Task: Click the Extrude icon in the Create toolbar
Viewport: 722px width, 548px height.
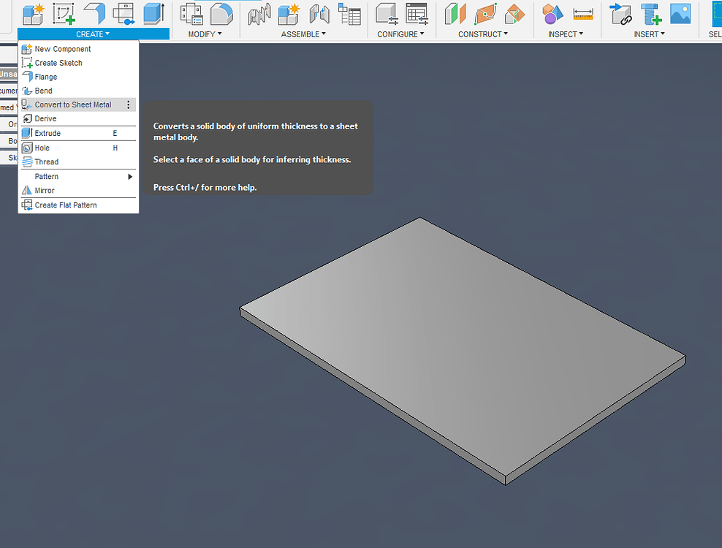Action: [153, 13]
